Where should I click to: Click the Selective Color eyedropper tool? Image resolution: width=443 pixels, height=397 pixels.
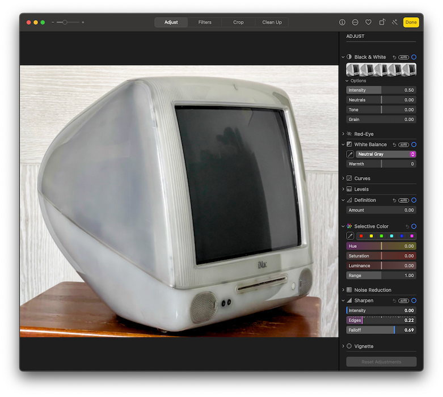tap(350, 236)
